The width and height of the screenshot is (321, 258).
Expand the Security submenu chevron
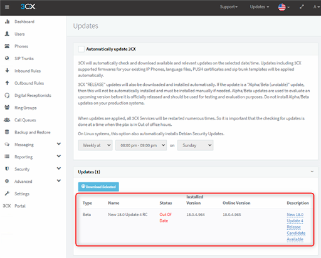tap(59, 168)
